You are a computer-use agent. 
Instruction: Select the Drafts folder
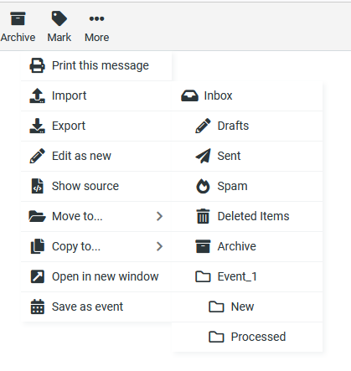click(x=247, y=126)
